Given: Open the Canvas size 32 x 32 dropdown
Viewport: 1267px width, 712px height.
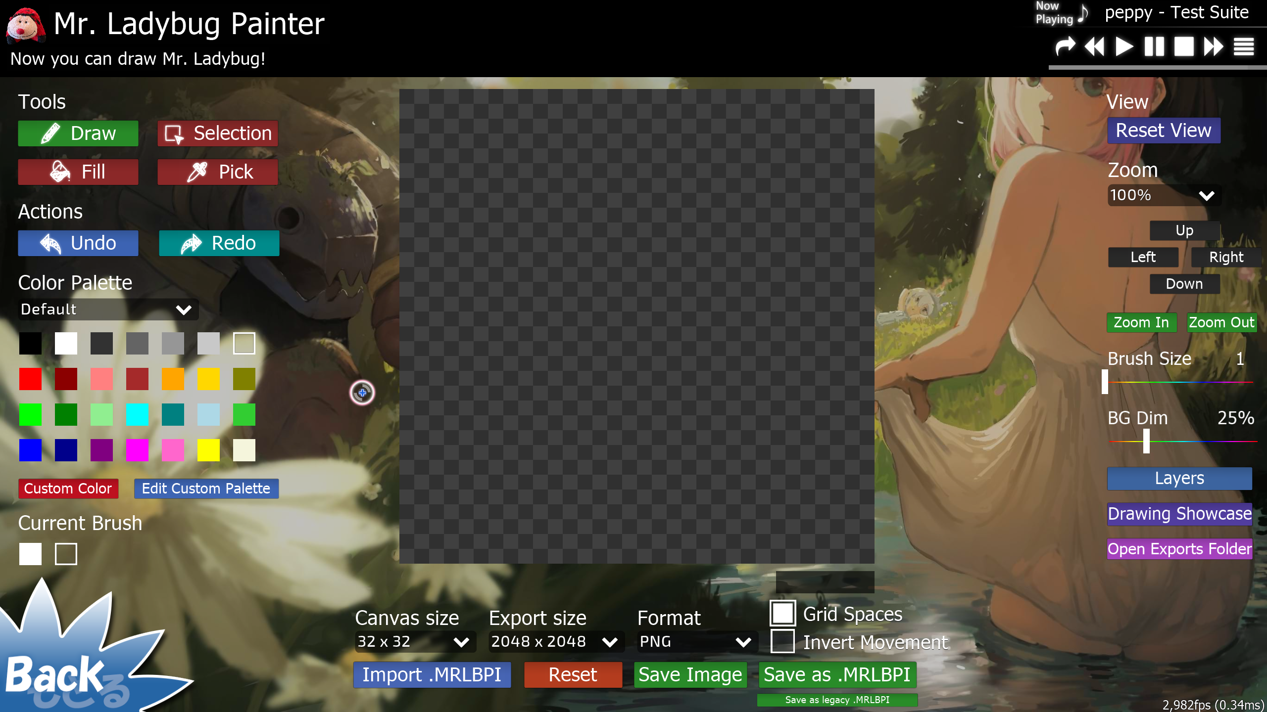Looking at the screenshot, I should [415, 642].
